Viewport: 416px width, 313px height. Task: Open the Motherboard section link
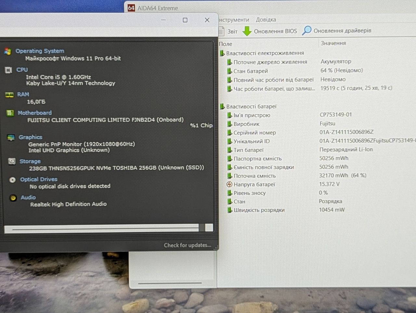pyautogui.click(x=35, y=113)
